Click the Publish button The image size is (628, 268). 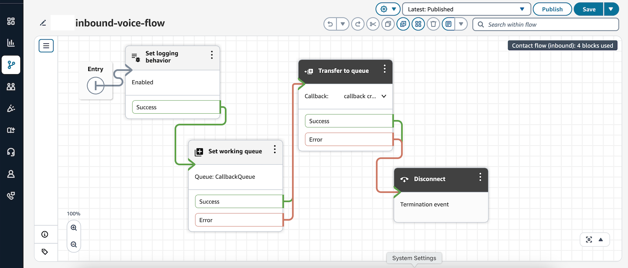pos(552,9)
